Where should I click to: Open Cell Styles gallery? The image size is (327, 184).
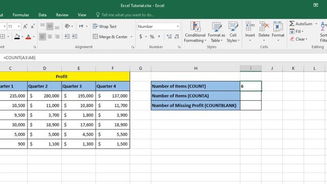coord(233,32)
